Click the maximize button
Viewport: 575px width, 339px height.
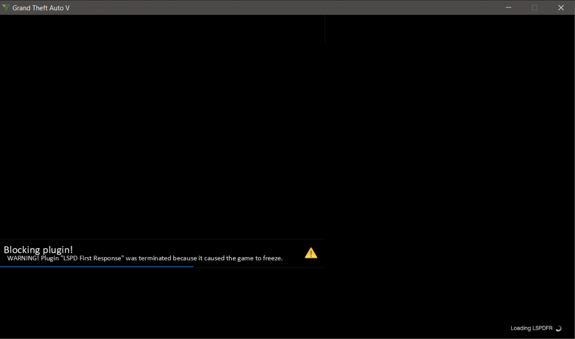click(534, 7)
